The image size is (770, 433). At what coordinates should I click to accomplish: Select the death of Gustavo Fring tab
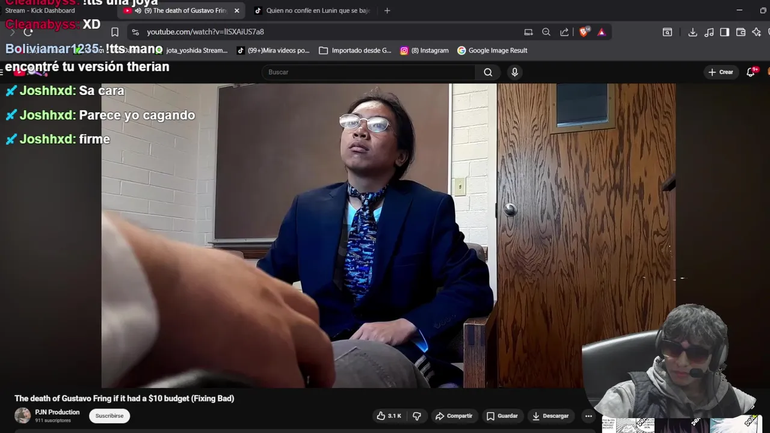(180, 10)
